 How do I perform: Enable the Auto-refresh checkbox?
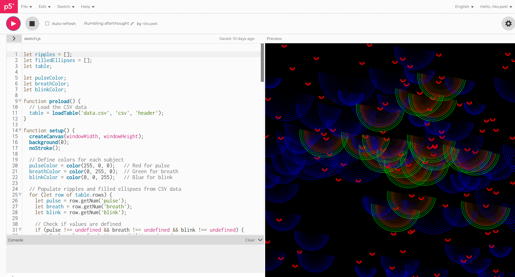click(47, 23)
